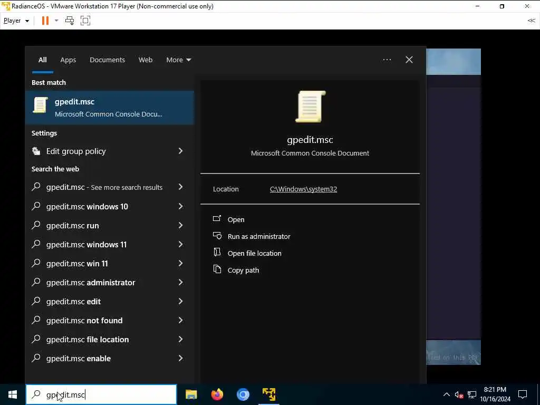Expand the 'See more search results' chevron
This screenshot has width=540, height=405.
pyautogui.click(x=180, y=187)
